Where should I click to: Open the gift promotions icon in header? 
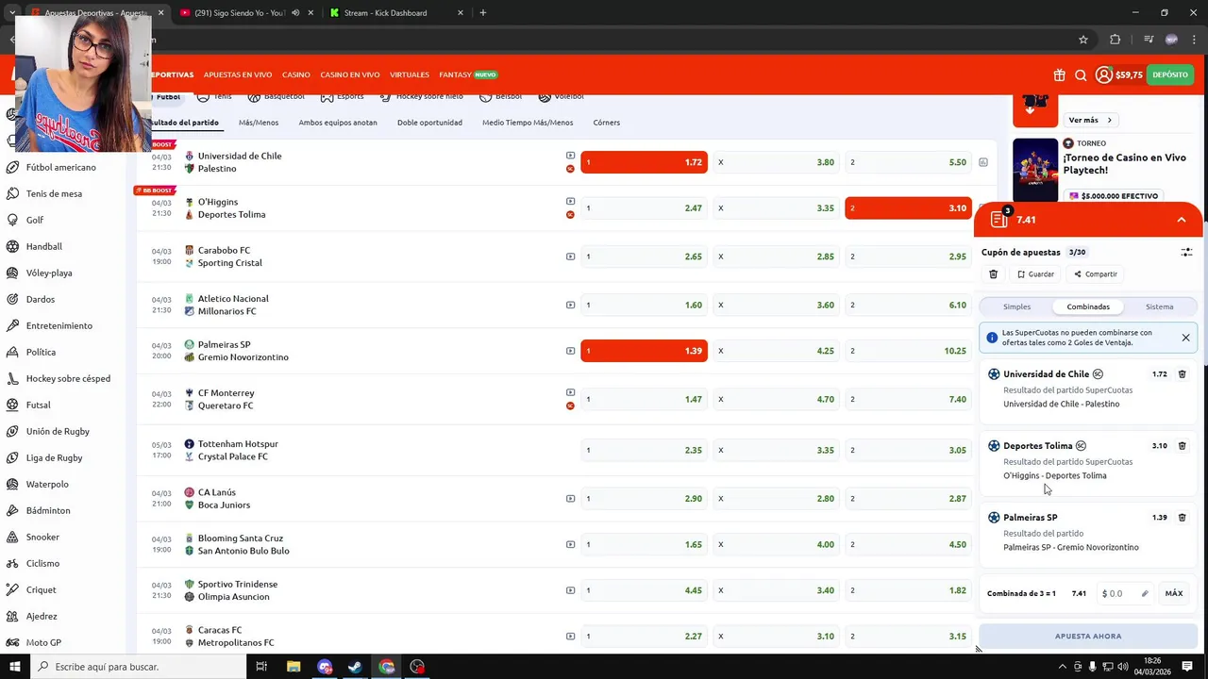[x=1059, y=75]
